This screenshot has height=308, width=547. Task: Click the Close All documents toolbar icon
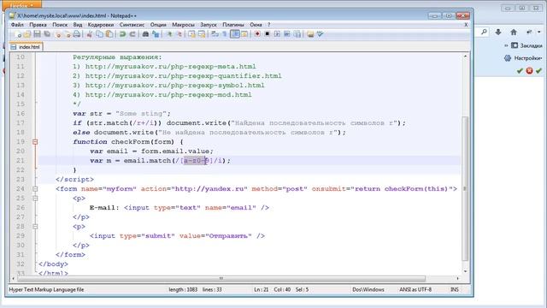pos(68,34)
